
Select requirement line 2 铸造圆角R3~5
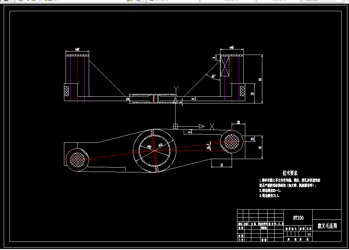(270, 191)
